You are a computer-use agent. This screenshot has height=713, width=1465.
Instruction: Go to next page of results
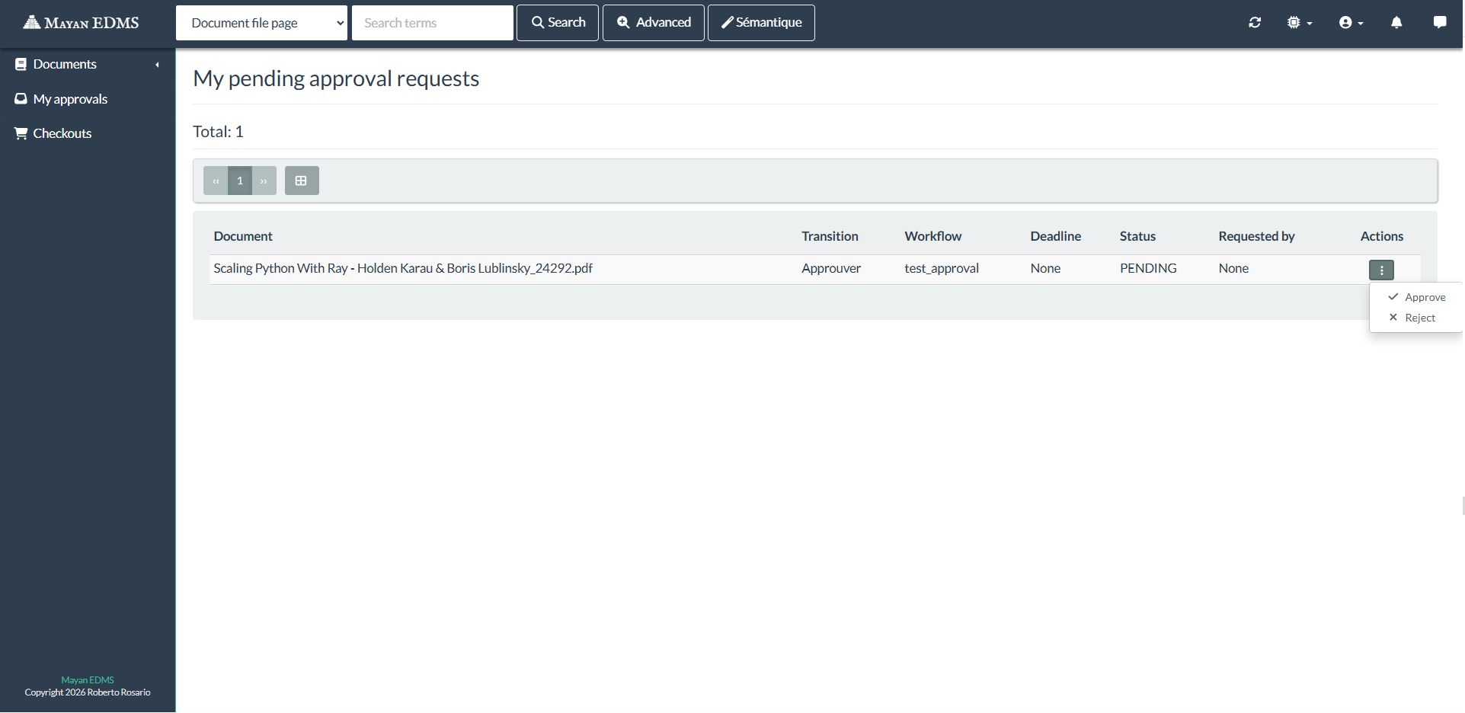264,181
